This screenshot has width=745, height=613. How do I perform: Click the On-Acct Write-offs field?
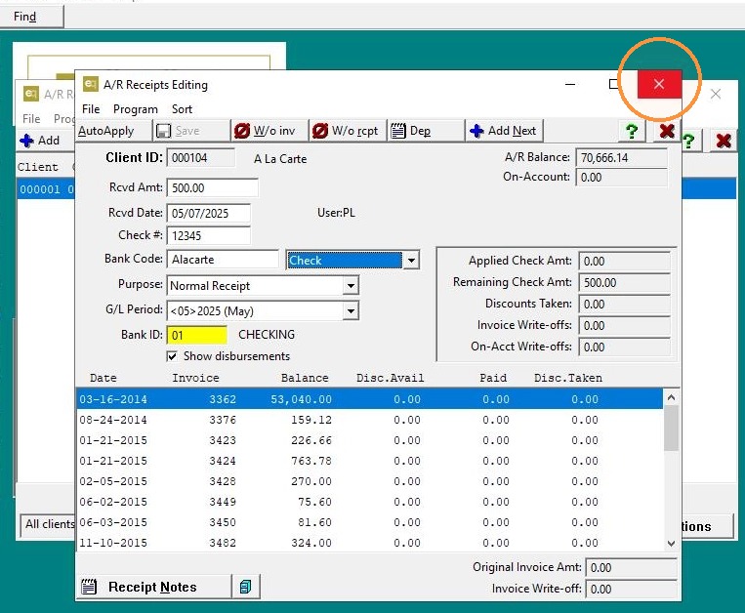(624, 347)
